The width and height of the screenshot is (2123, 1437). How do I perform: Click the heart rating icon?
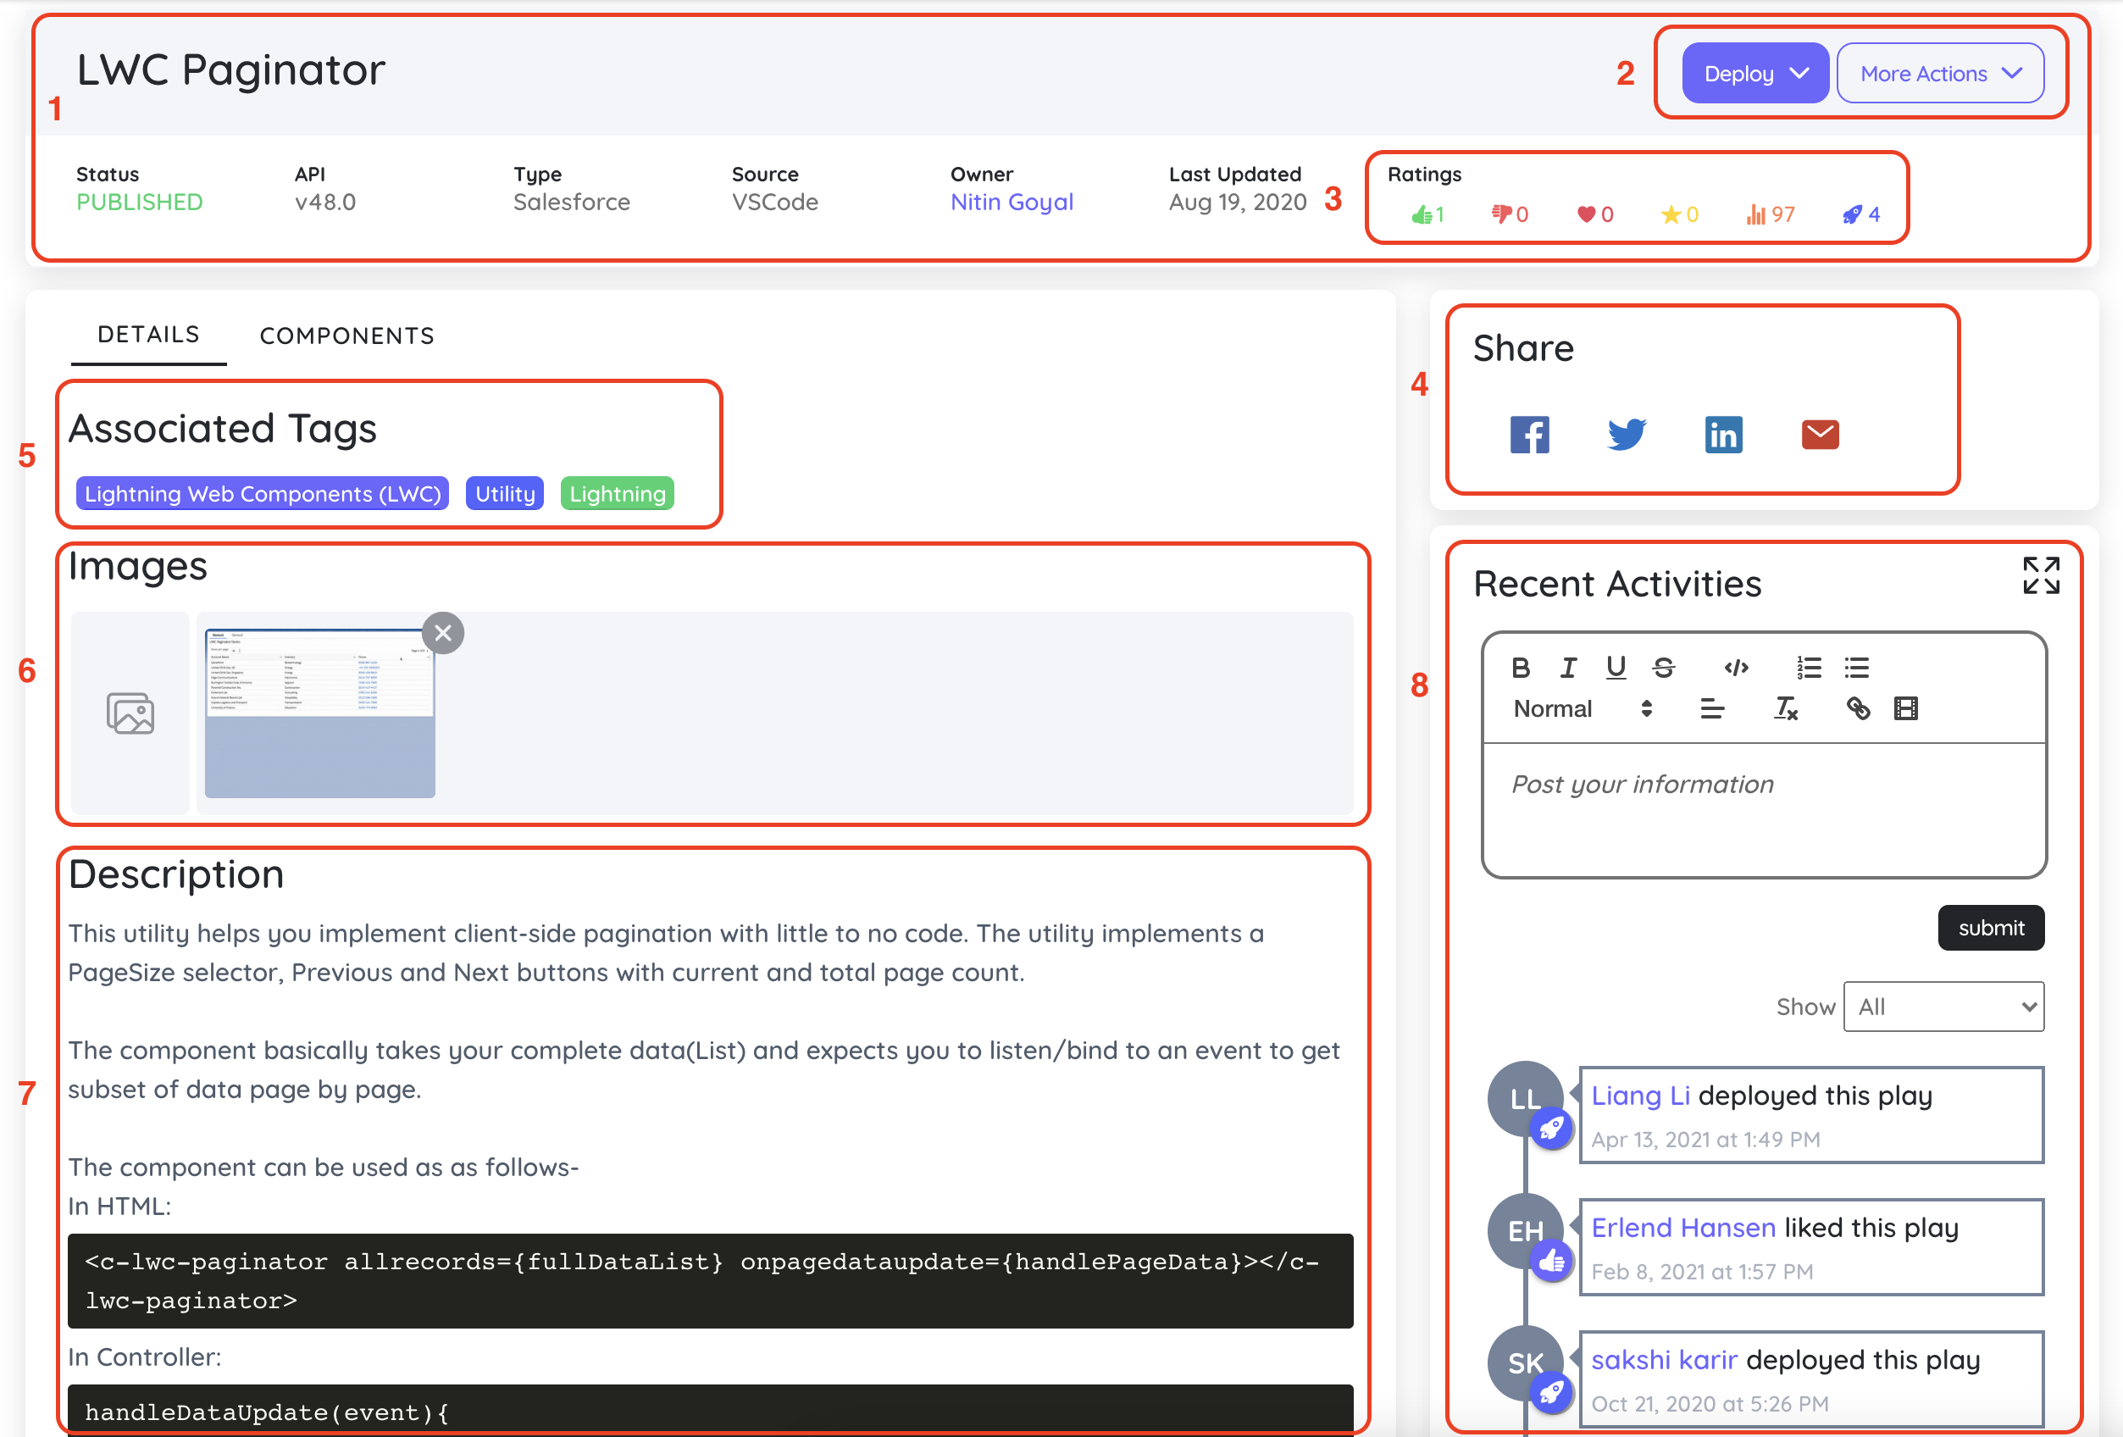click(1586, 214)
